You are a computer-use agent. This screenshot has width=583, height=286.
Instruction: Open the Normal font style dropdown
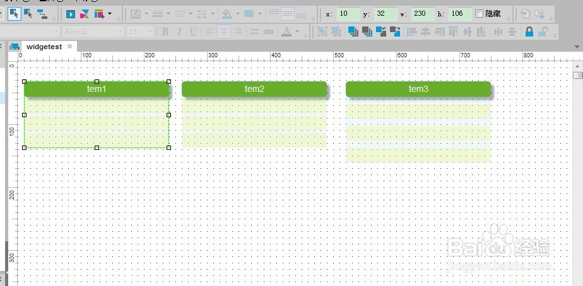pyautogui.click(x=93, y=31)
